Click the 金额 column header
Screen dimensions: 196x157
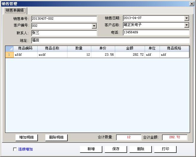click(x=130, y=49)
